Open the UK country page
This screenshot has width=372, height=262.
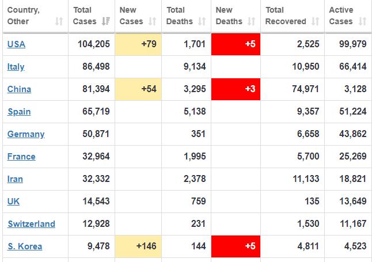(13, 202)
